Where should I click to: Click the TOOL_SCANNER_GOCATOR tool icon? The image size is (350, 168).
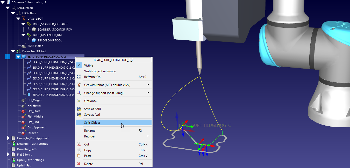(x=28, y=24)
